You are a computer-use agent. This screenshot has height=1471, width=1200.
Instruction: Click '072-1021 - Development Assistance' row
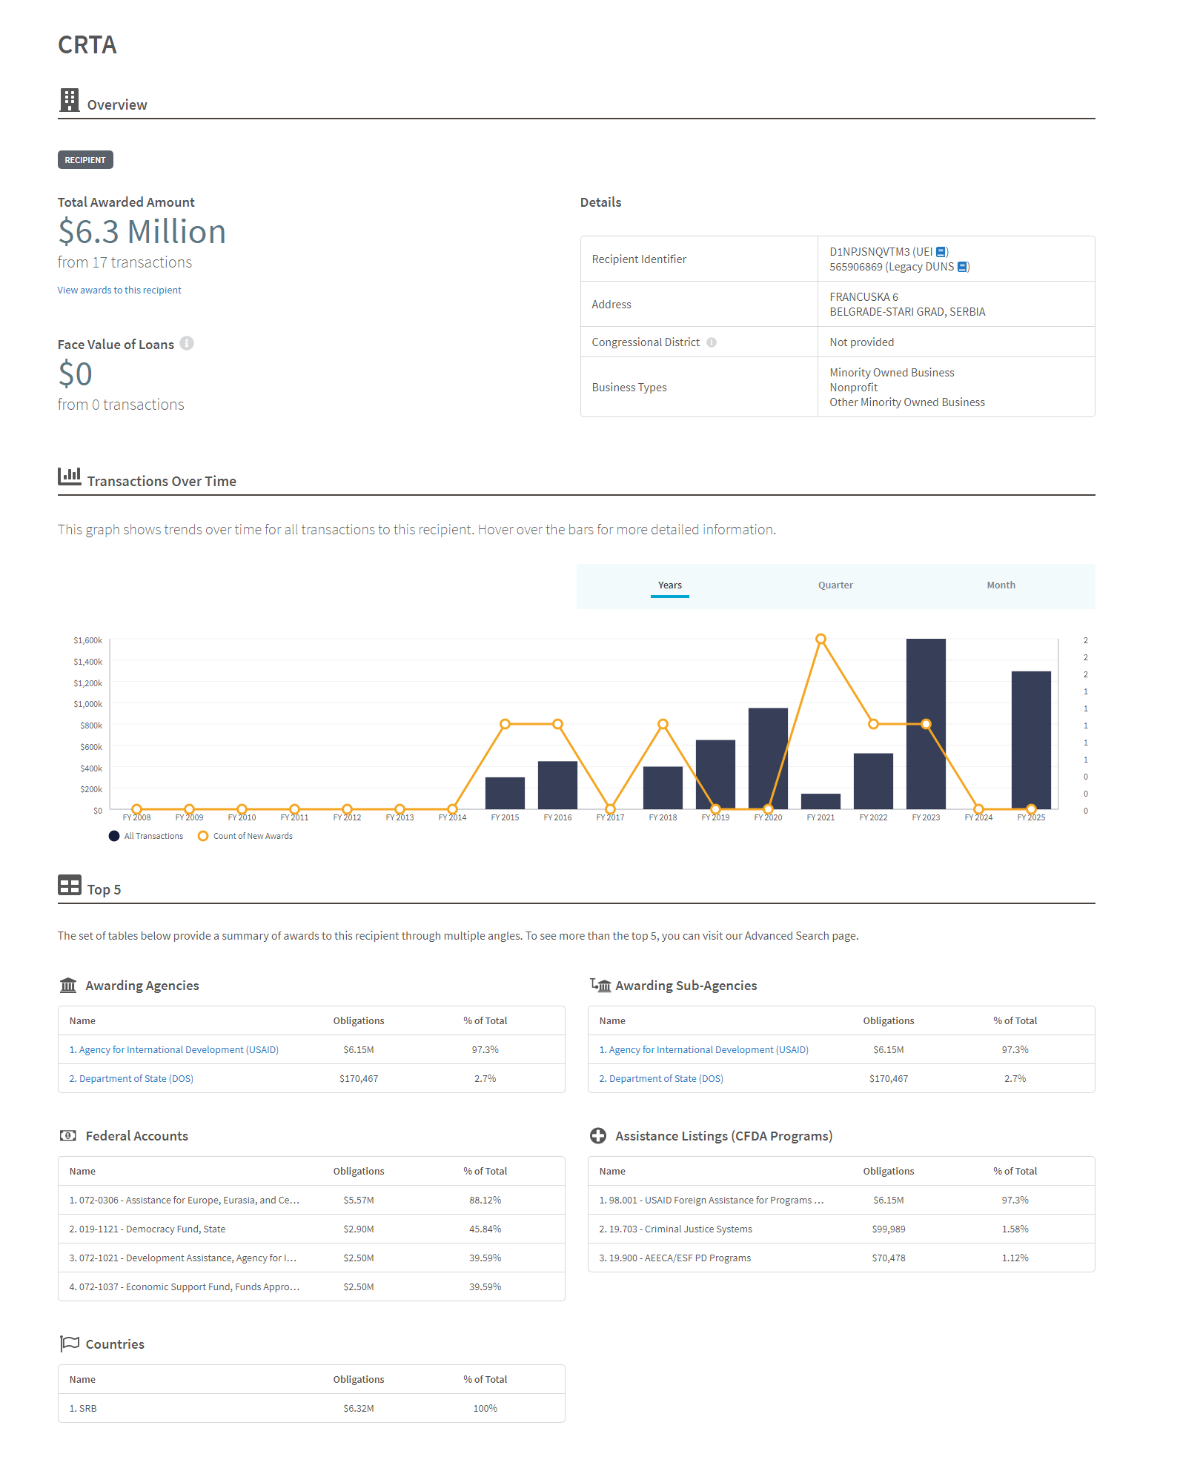point(311,1258)
